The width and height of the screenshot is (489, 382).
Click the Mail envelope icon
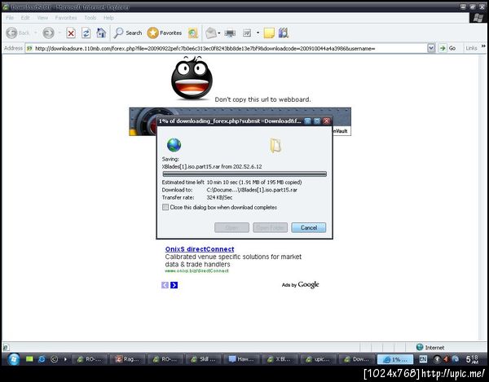click(211, 33)
